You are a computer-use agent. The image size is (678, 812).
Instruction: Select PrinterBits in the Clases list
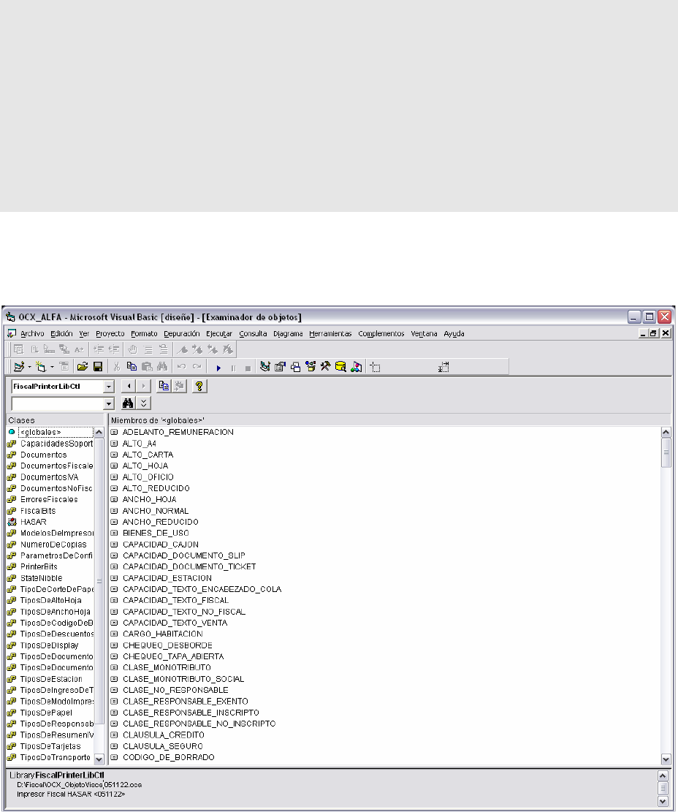coord(39,566)
